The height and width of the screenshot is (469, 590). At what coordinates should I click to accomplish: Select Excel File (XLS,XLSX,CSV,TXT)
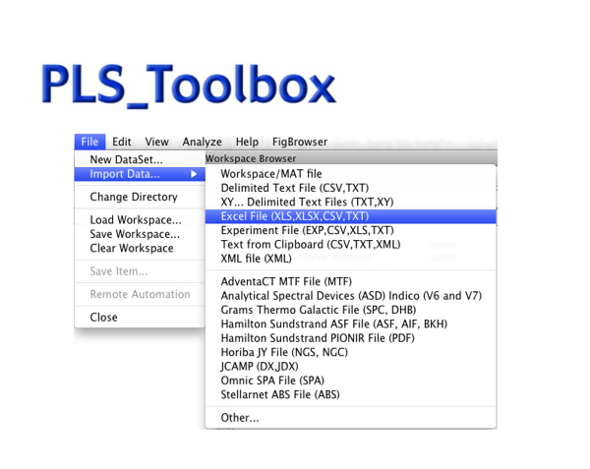[x=351, y=216]
